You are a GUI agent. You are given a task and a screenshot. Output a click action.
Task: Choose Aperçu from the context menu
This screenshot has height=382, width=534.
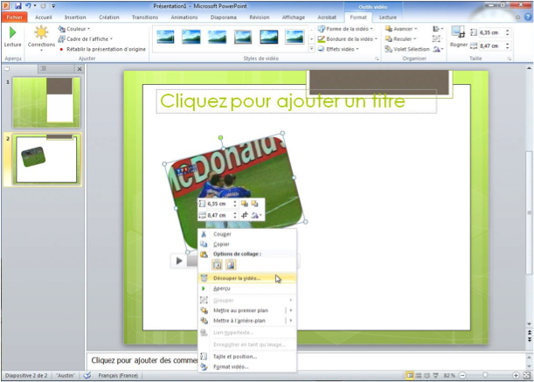pos(247,288)
